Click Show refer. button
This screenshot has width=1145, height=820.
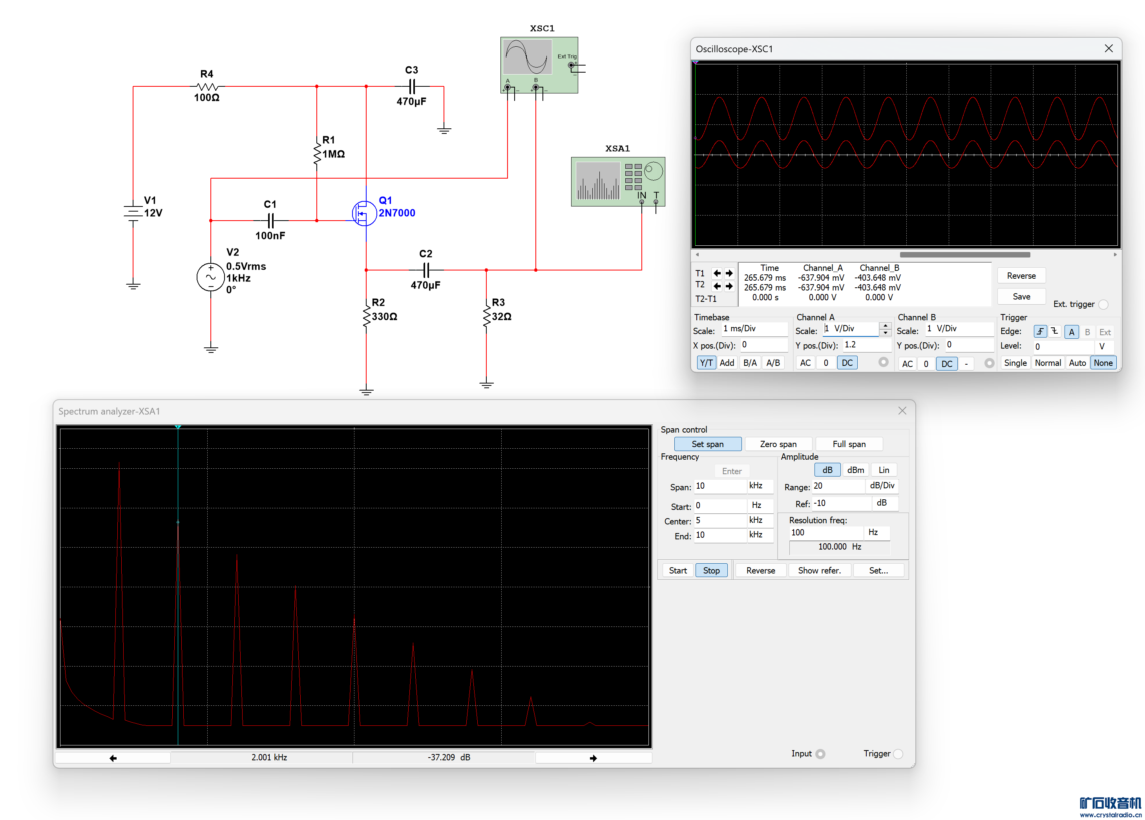[819, 570]
